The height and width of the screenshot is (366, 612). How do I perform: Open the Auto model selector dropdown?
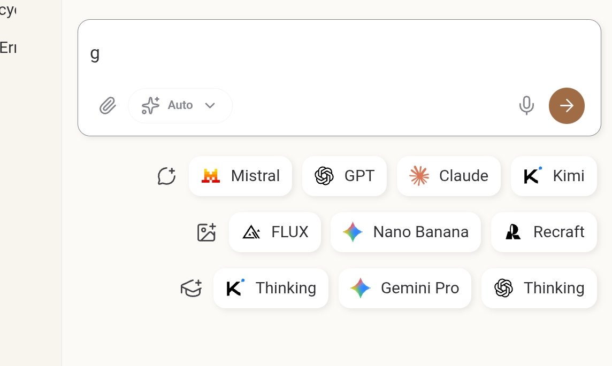pos(180,106)
